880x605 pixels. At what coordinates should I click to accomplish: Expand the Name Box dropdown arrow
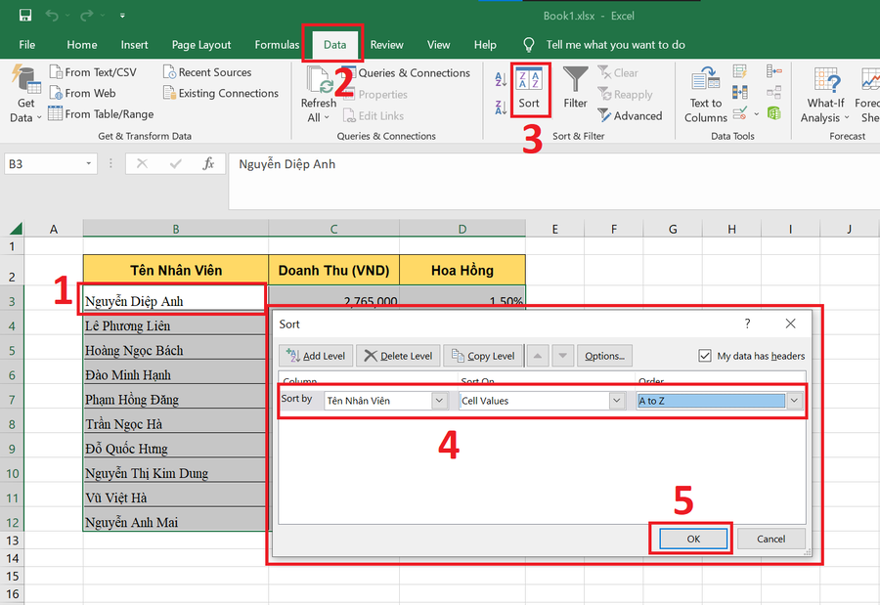click(x=89, y=164)
